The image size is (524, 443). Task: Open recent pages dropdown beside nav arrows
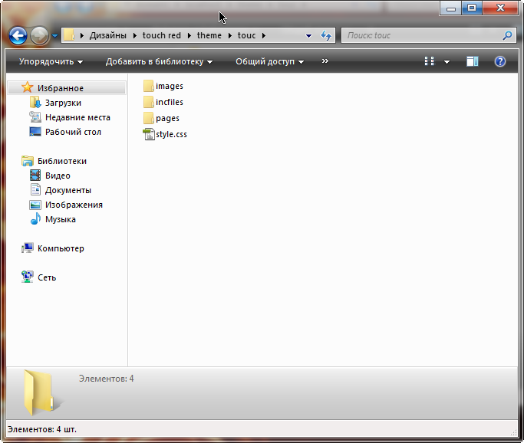(54, 35)
